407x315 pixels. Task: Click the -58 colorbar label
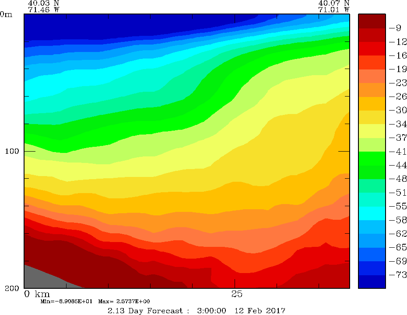[397, 220]
